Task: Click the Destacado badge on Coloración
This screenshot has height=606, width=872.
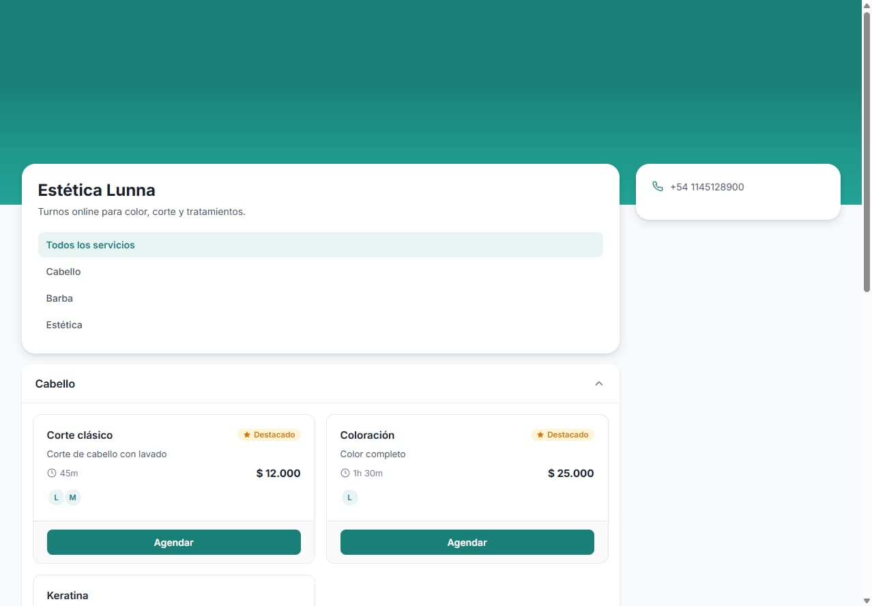Action: coord(562,435)
